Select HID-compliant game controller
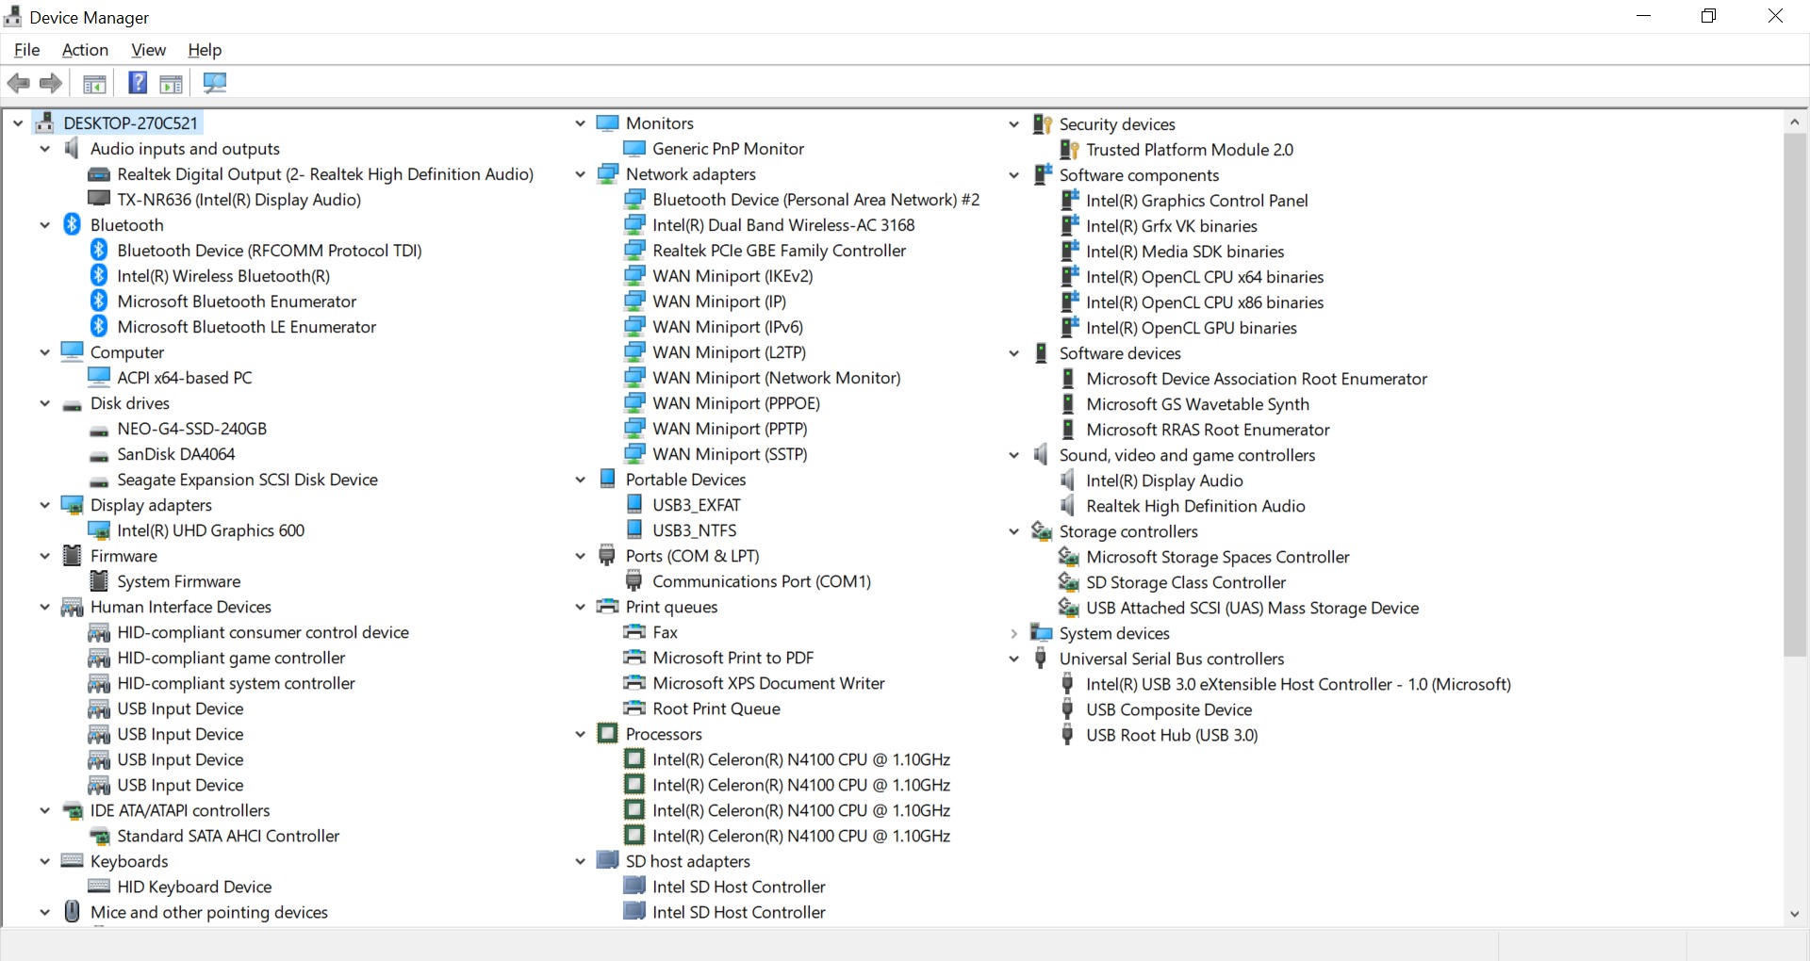Image resolution: width=1810 pixels, height=961 pixels. (x=231, y=658)
